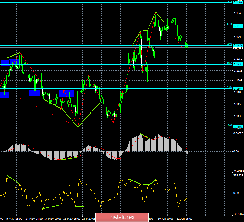
Task: Click the 1.1155 price scale value
Action: 238,104
